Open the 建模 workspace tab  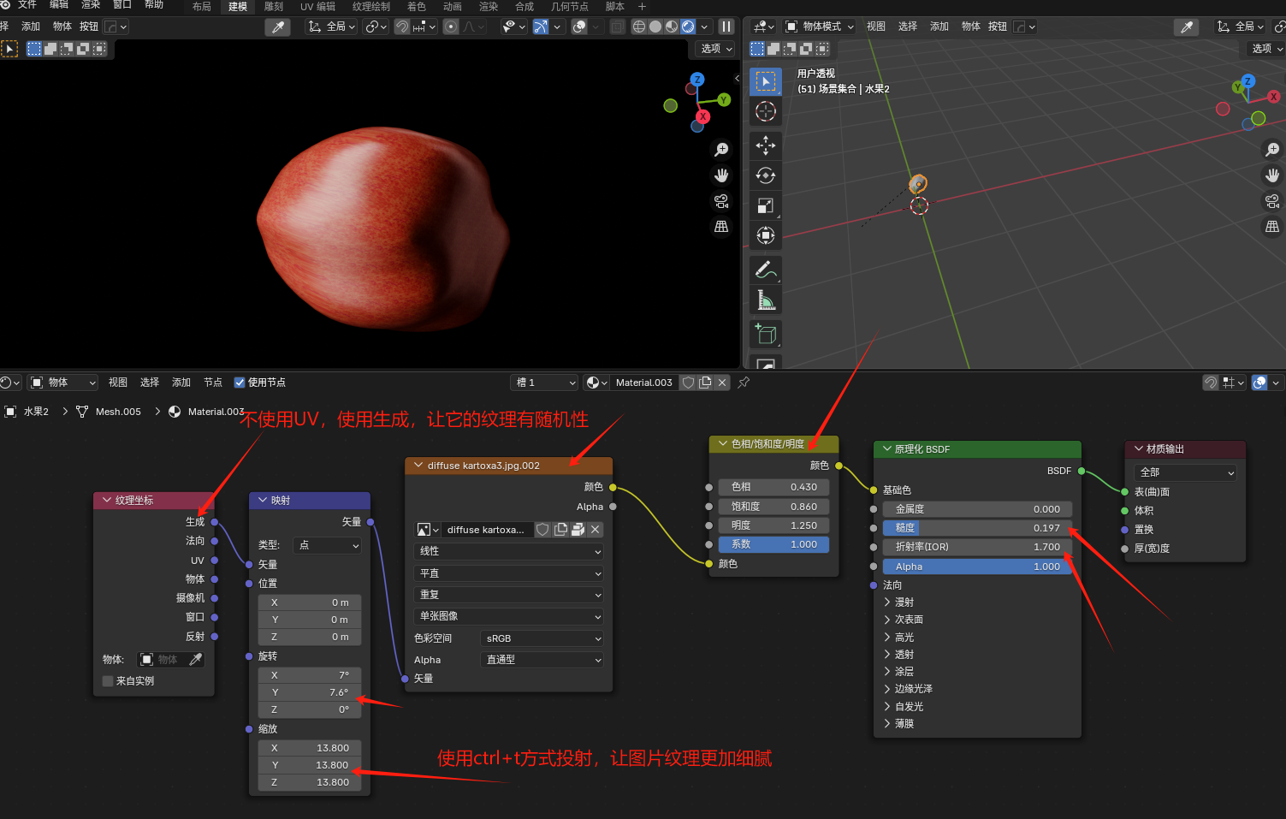click(238, 7)
